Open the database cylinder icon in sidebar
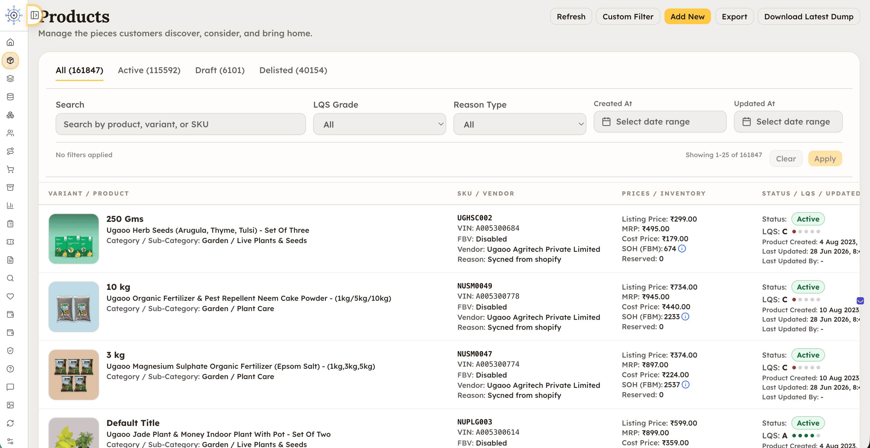 point(11,97)
